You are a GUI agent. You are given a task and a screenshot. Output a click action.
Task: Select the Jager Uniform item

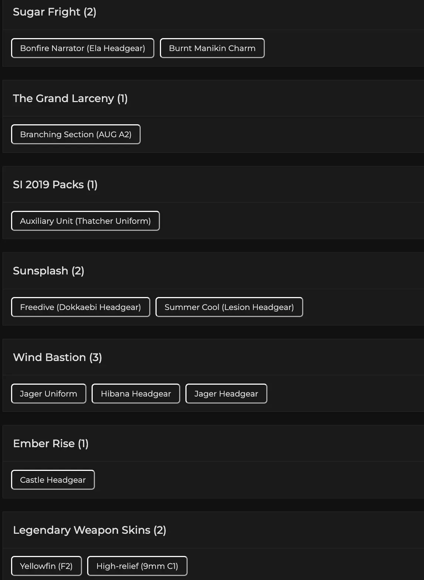point(48,394)
